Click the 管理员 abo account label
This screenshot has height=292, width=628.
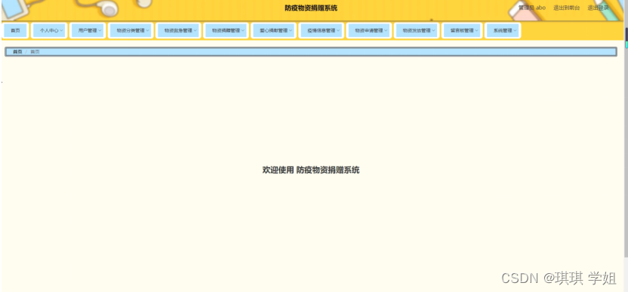tap(532, 8)
